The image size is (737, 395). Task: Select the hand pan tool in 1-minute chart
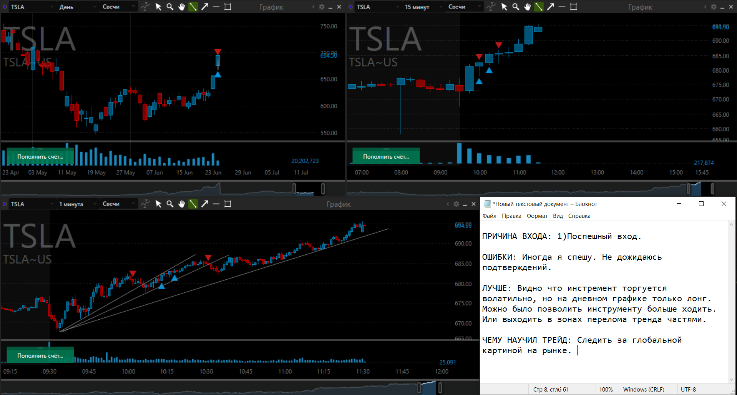[181, 204]
